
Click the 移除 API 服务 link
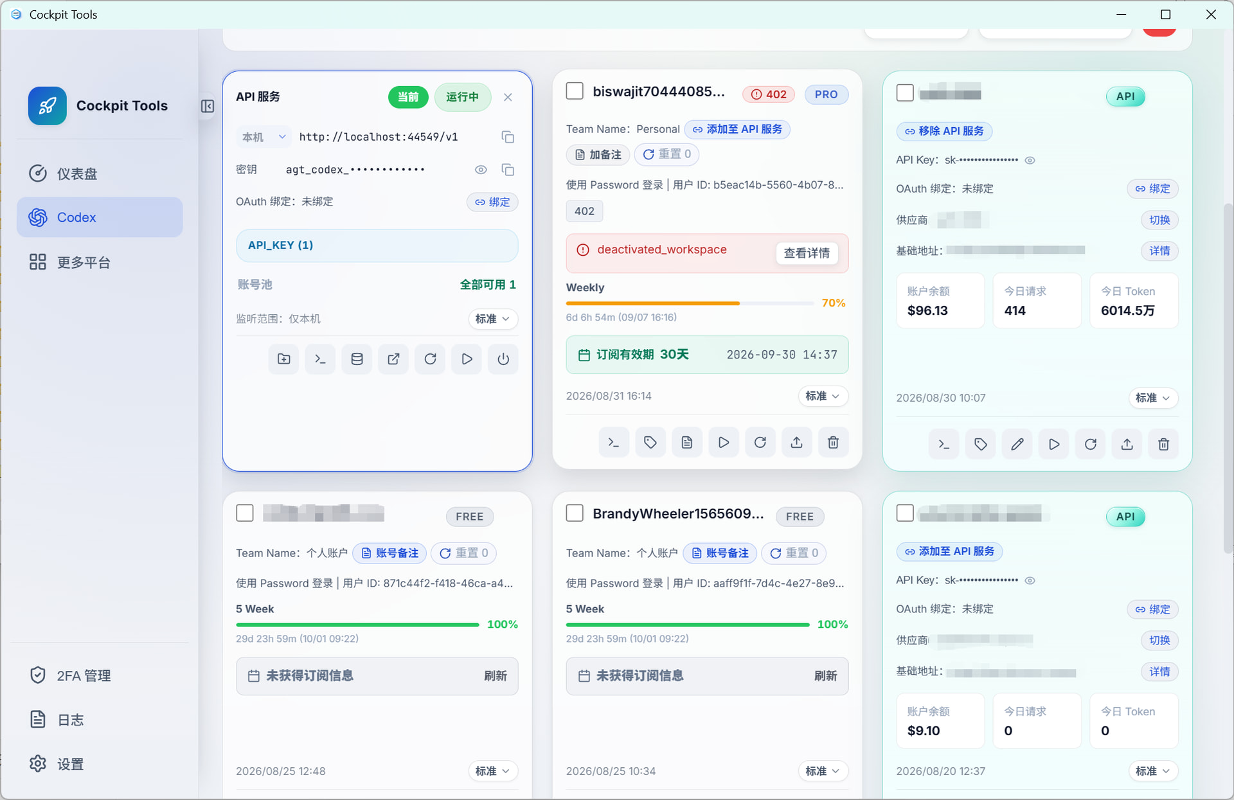(x=944, y=131)
